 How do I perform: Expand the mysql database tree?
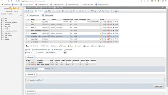(x=2, y=29)
